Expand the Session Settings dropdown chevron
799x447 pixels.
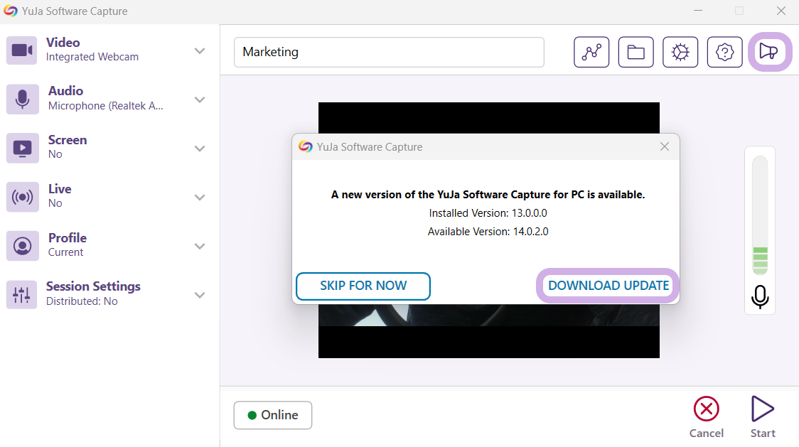click(200, 295)
